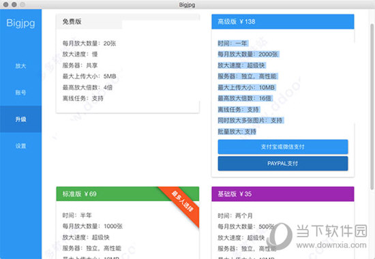This screenshot has height=259, width=375.
Task: Pay with 支付宝或微信支付 button
Action: [283, 147]
